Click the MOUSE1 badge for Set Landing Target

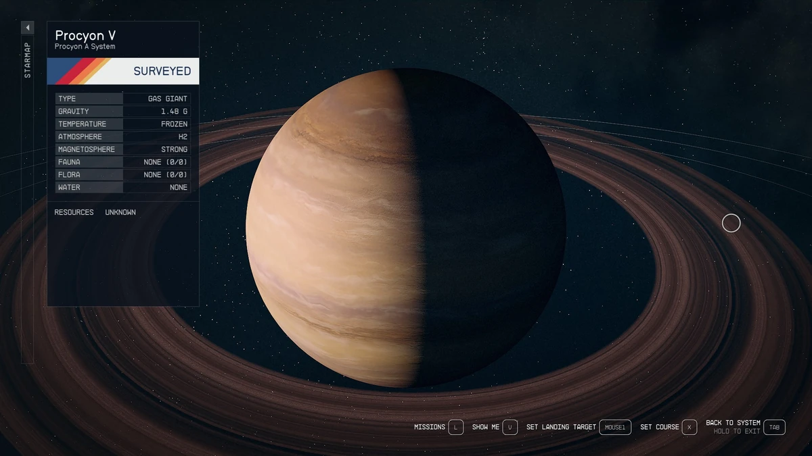tap(615, 427)
